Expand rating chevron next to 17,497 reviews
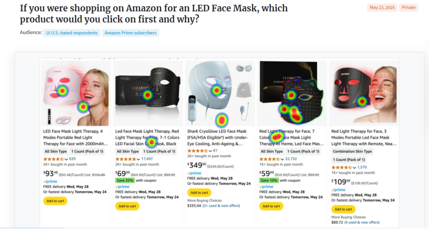The width and height of the screenshot is (429, 229). 138,159
